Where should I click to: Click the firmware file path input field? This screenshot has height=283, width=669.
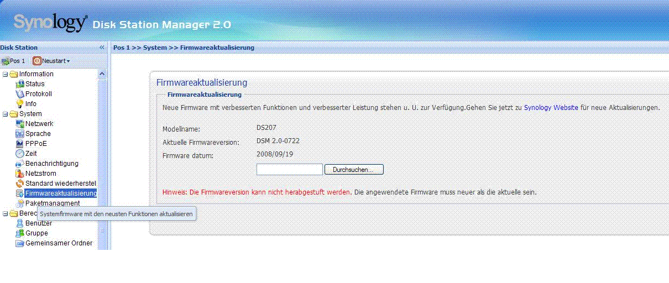point(290,170)
